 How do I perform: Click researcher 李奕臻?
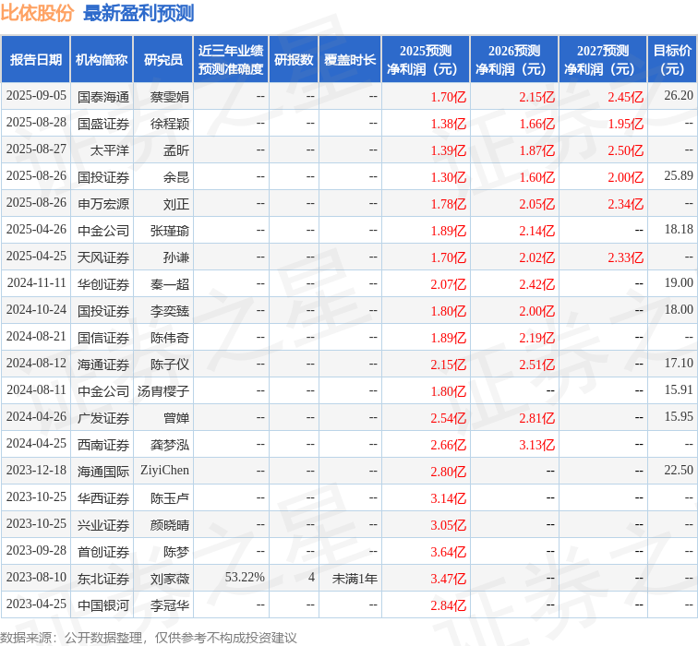pos(170,310)
